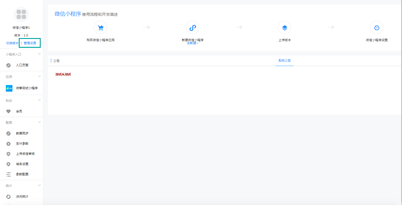The width and height of the screenshot is (402, 205).
Task: Open the 参数配置 menu item
Action: coord(22,174)
